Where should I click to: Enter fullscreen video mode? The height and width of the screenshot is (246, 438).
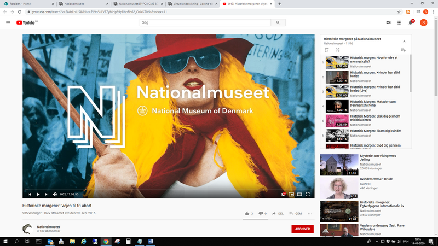pyautogui.click(x=308, y=195)
